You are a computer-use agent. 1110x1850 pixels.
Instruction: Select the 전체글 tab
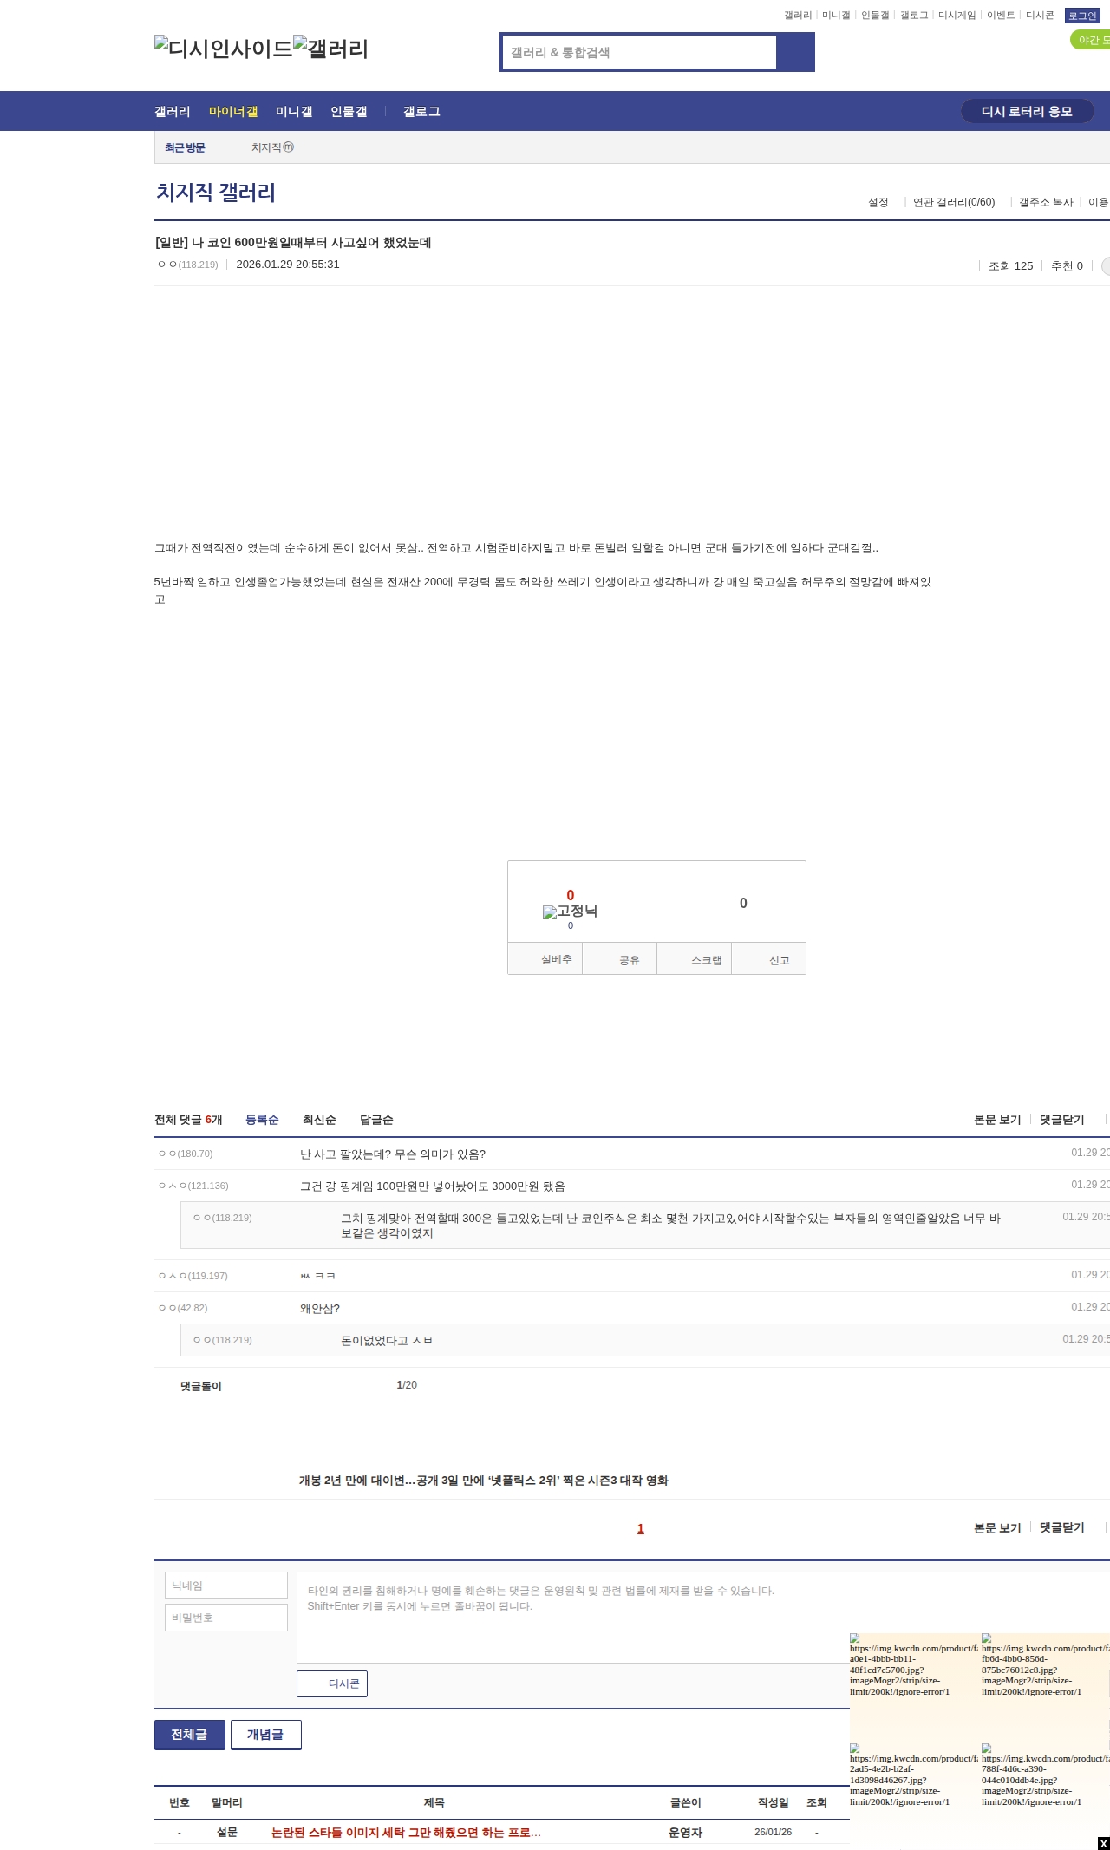[190, 1735]
